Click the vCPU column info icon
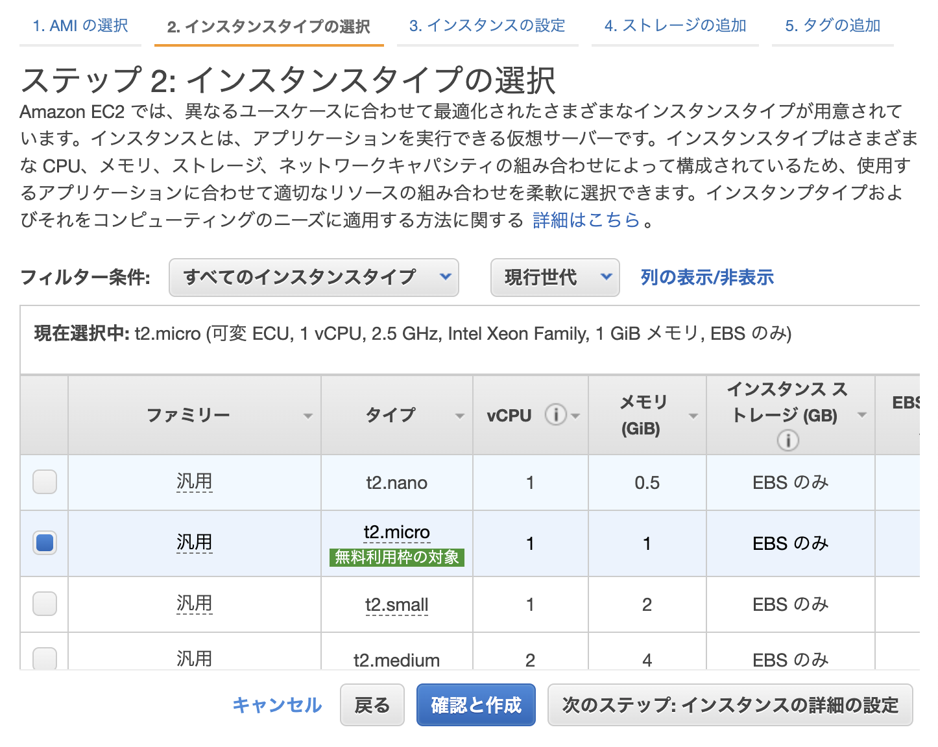This screenshot has width=938, height=747. pos(555,415)
